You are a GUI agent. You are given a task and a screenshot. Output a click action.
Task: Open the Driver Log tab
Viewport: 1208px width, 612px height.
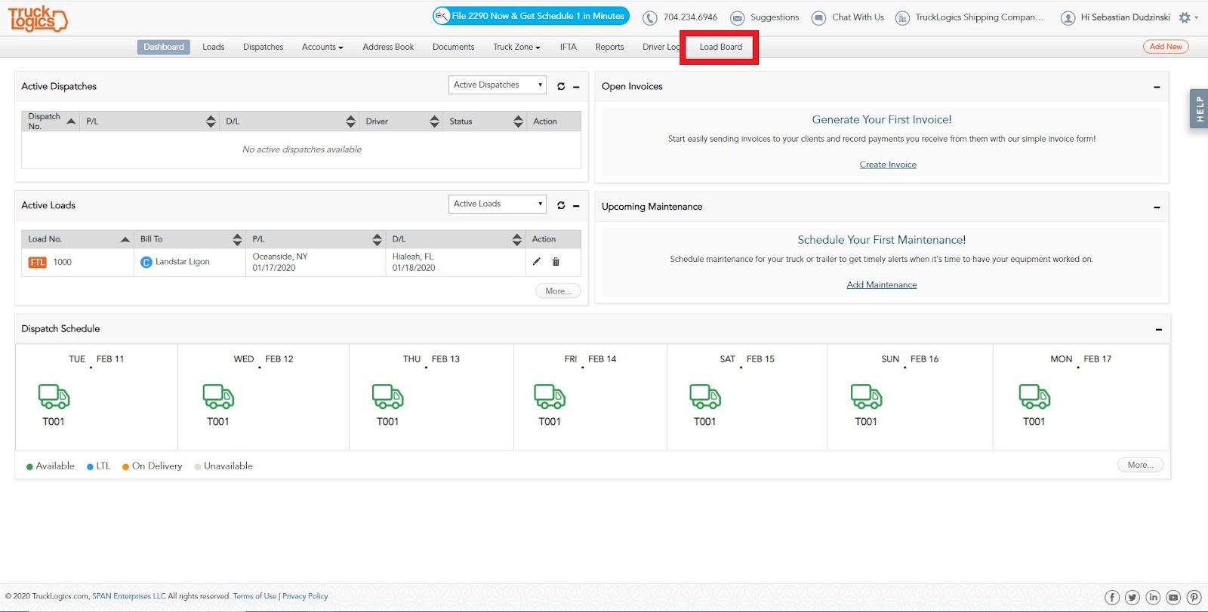pyautogui.click(x=661, y=47)
